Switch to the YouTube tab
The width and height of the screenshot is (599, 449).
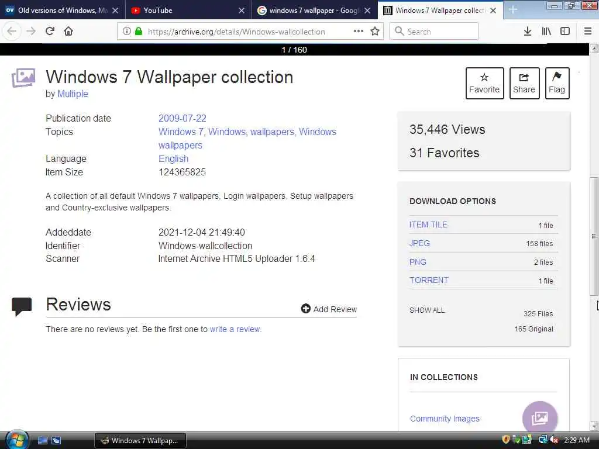188,11
